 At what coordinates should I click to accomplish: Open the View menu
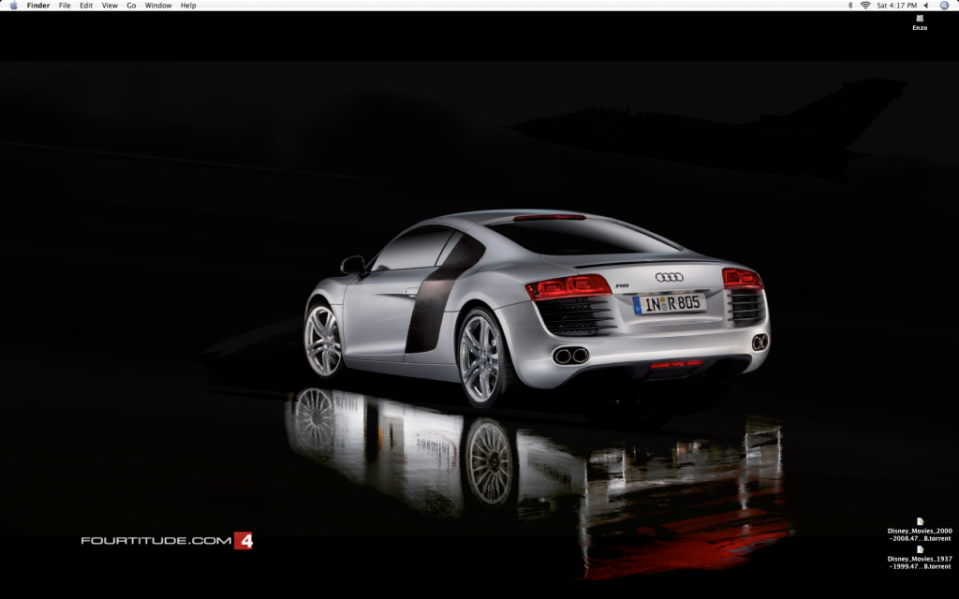click(x=110, y=6)
